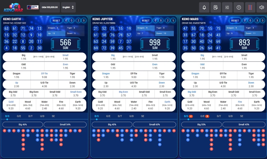
Task: Mute sound with the speaker icon
Action: pos(261,7)
